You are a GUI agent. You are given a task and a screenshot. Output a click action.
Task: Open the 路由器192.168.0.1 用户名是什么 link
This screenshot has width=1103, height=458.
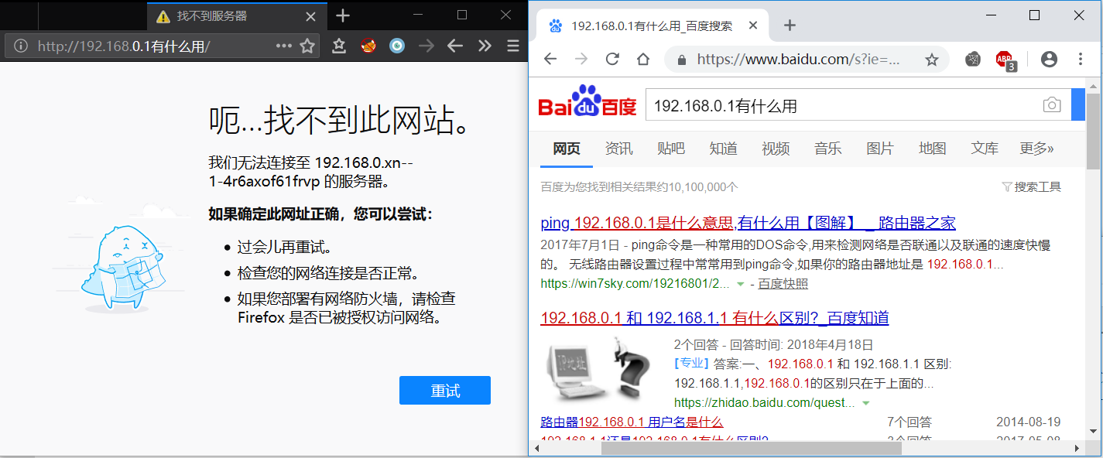pos(632,422)
